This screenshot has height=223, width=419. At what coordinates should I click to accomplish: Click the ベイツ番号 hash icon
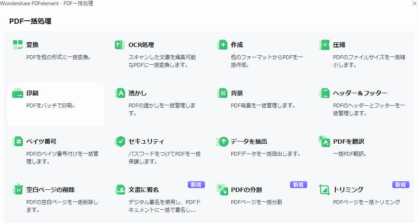(x=18, y=141)
